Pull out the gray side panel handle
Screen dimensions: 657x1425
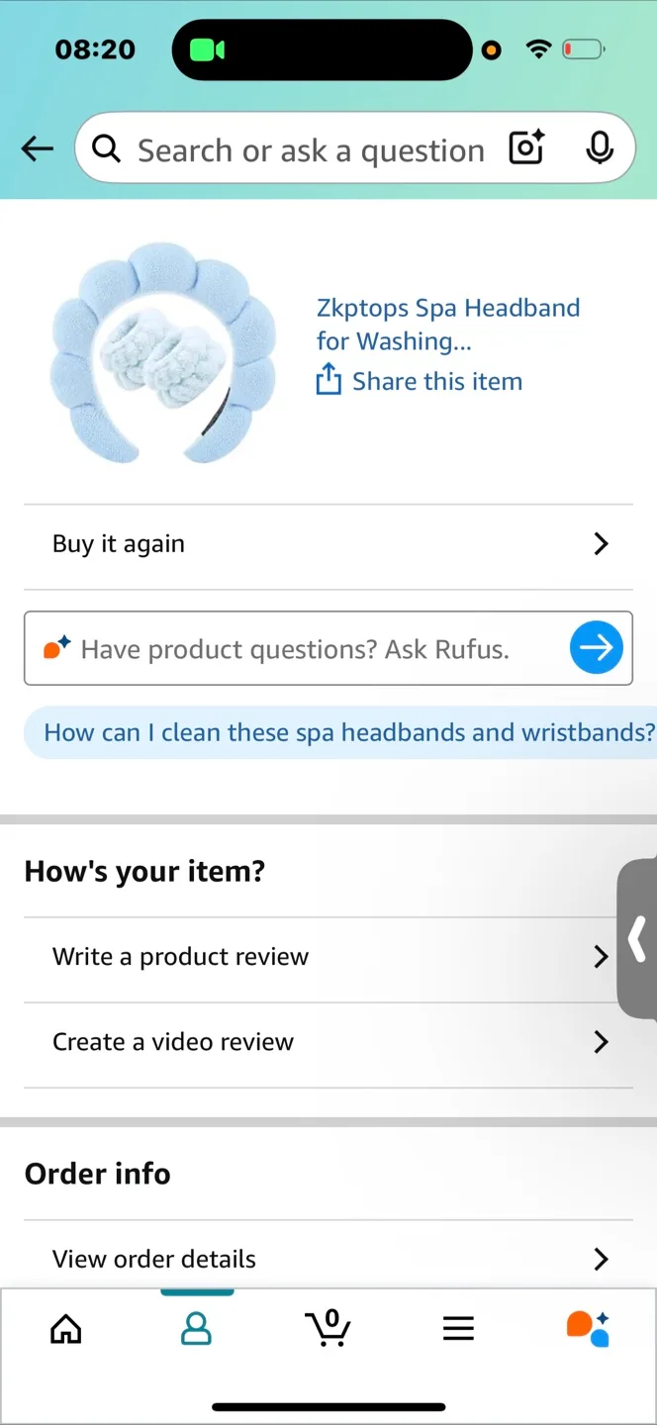point(638,938)
